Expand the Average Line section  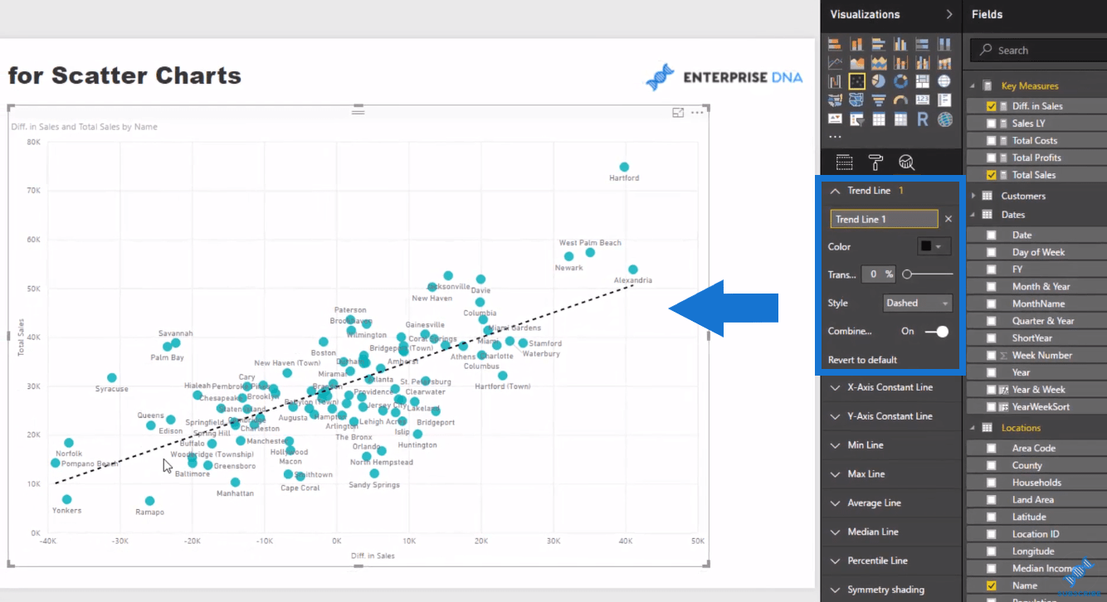click(x=835, y=503)
